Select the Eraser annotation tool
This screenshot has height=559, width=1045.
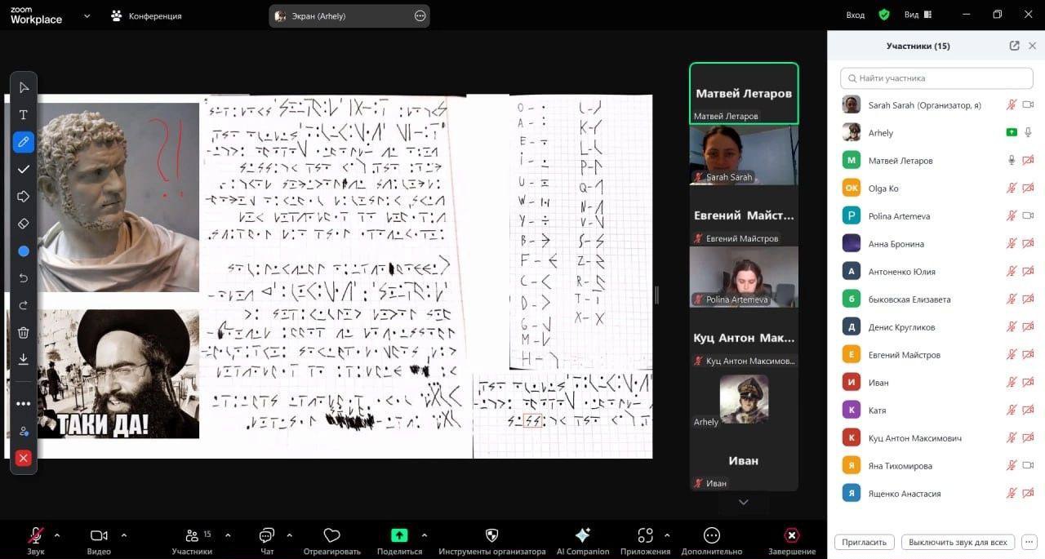[23, 224]
